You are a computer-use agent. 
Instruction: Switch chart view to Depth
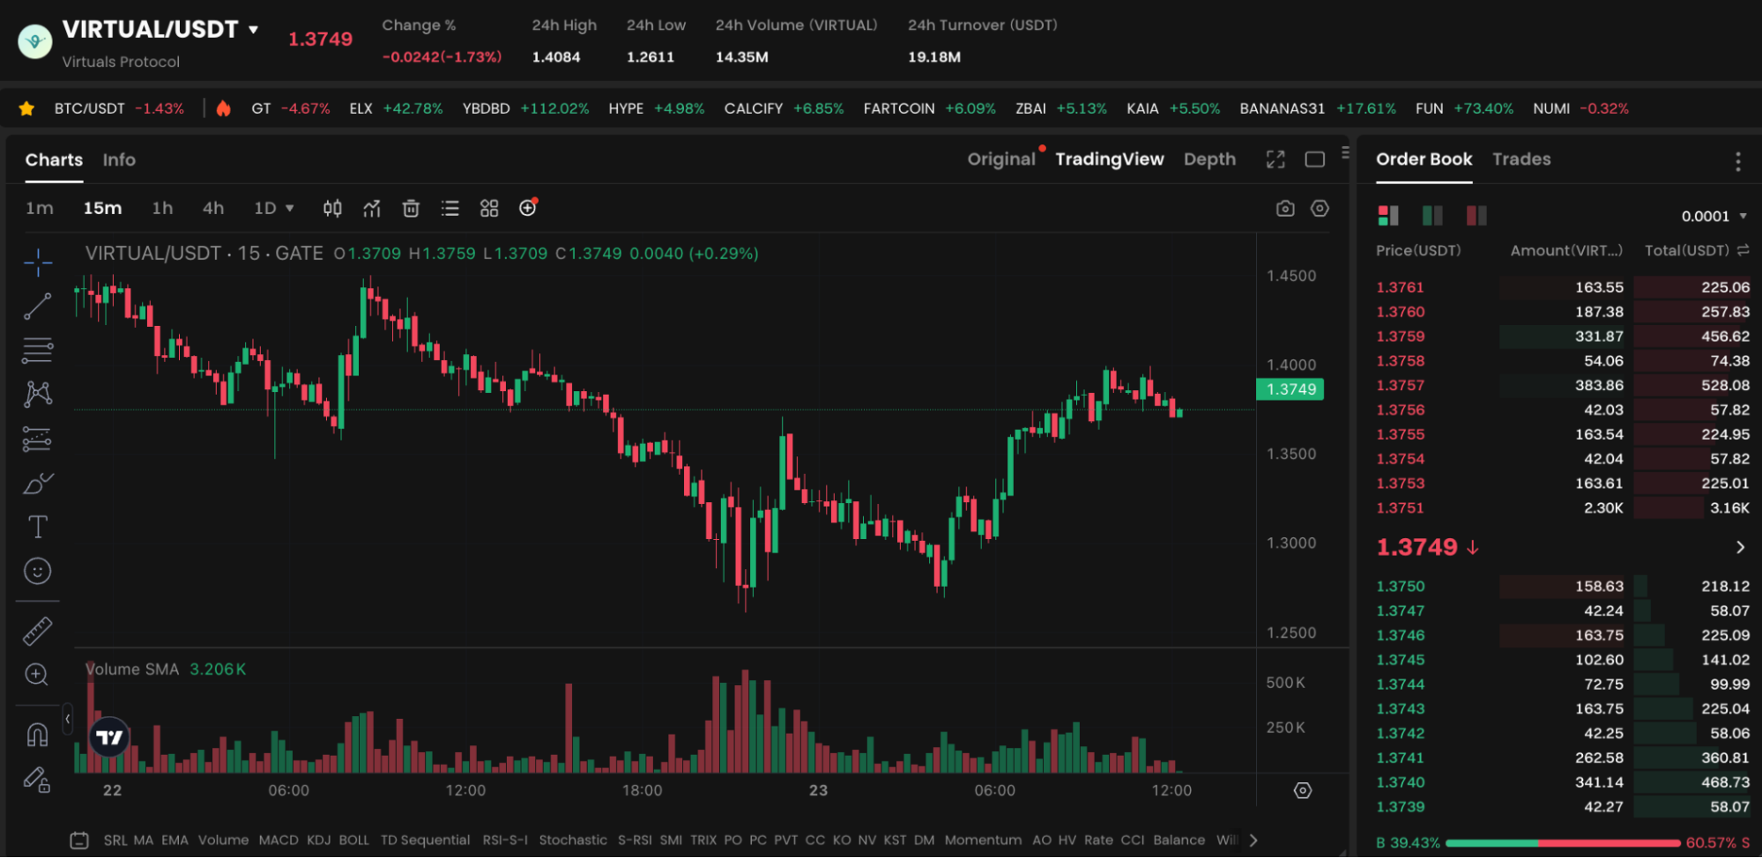(x=1209, y=159)
